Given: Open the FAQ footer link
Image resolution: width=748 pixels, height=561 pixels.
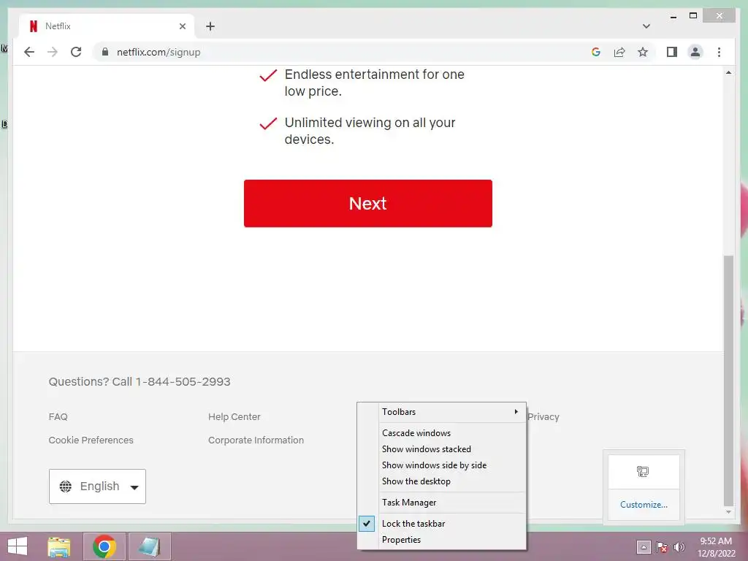Looking at the screenshot, I should (58, 416).
